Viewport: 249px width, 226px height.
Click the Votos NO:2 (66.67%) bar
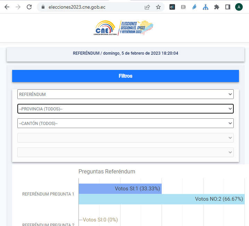pyautogui.click(x=162, y=199)
